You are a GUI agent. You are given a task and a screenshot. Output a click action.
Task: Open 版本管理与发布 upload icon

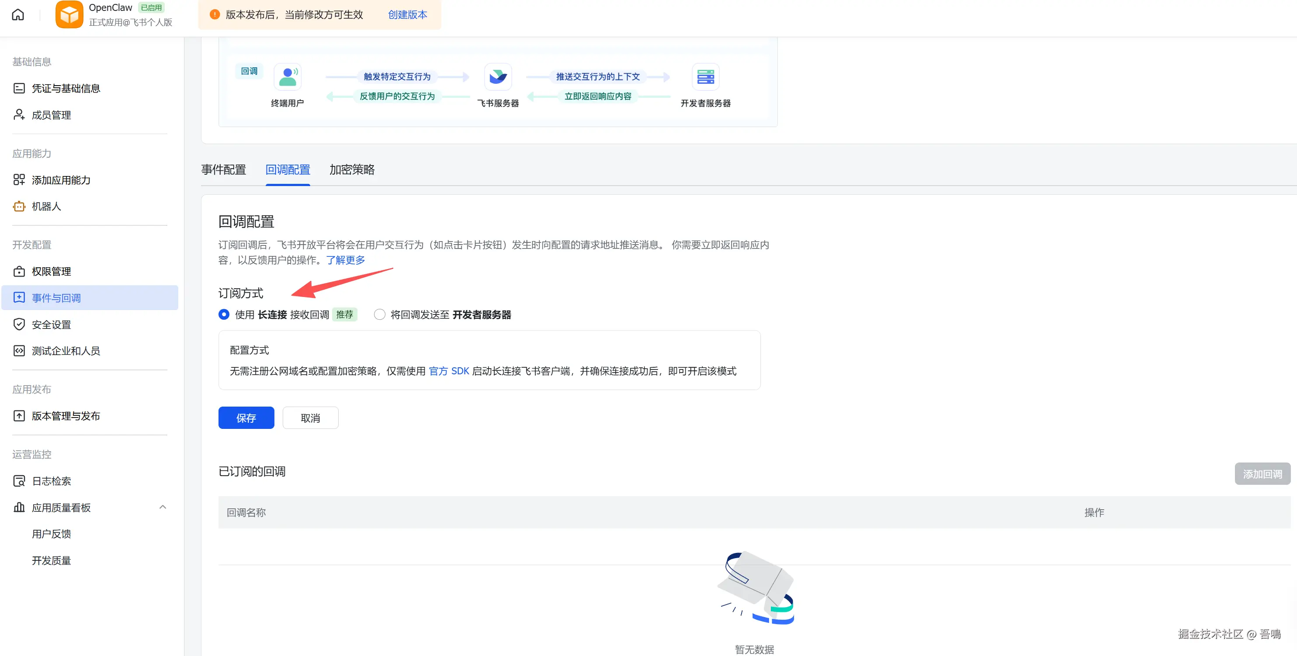pyautogui.click(x=19, y=415)
